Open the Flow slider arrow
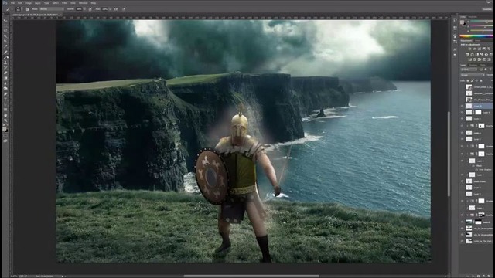This screenshot has width=495, height=278. 110,9
